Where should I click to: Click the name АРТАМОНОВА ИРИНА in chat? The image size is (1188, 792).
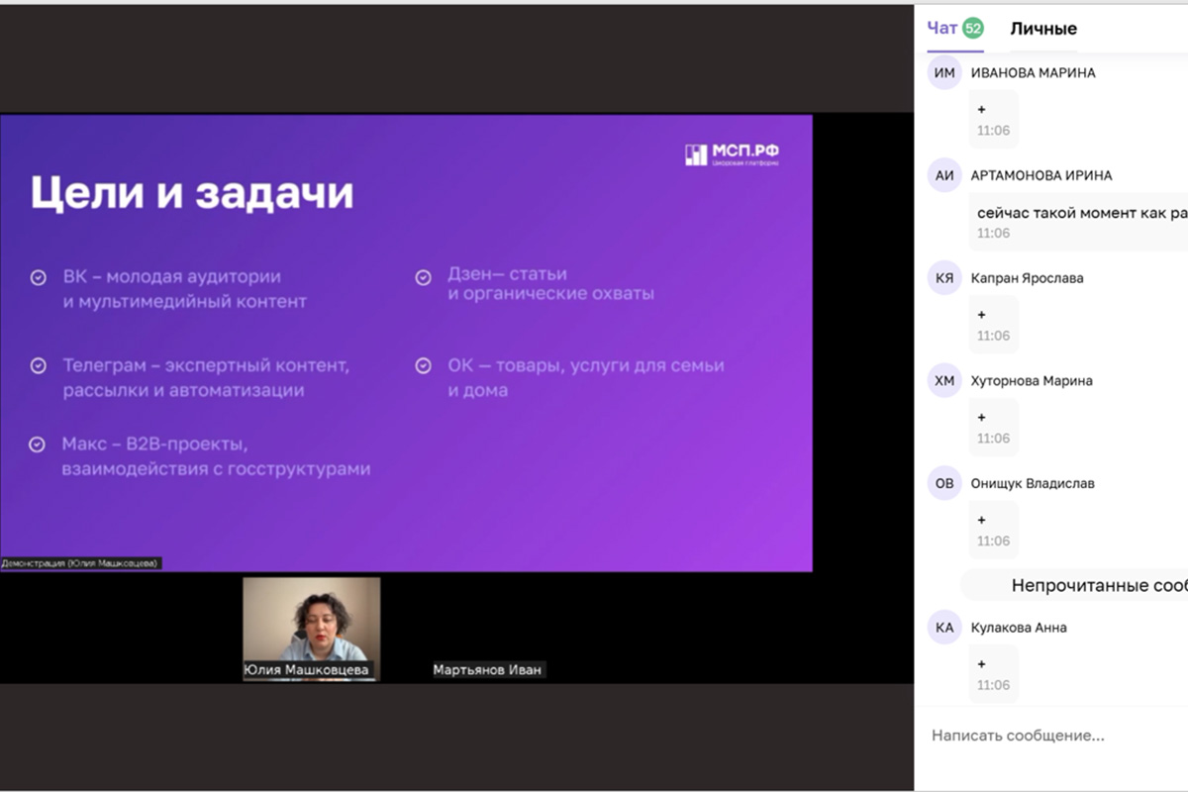[x=1041, y=175]
